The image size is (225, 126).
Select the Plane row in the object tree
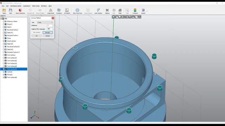(x=14, y=38)
